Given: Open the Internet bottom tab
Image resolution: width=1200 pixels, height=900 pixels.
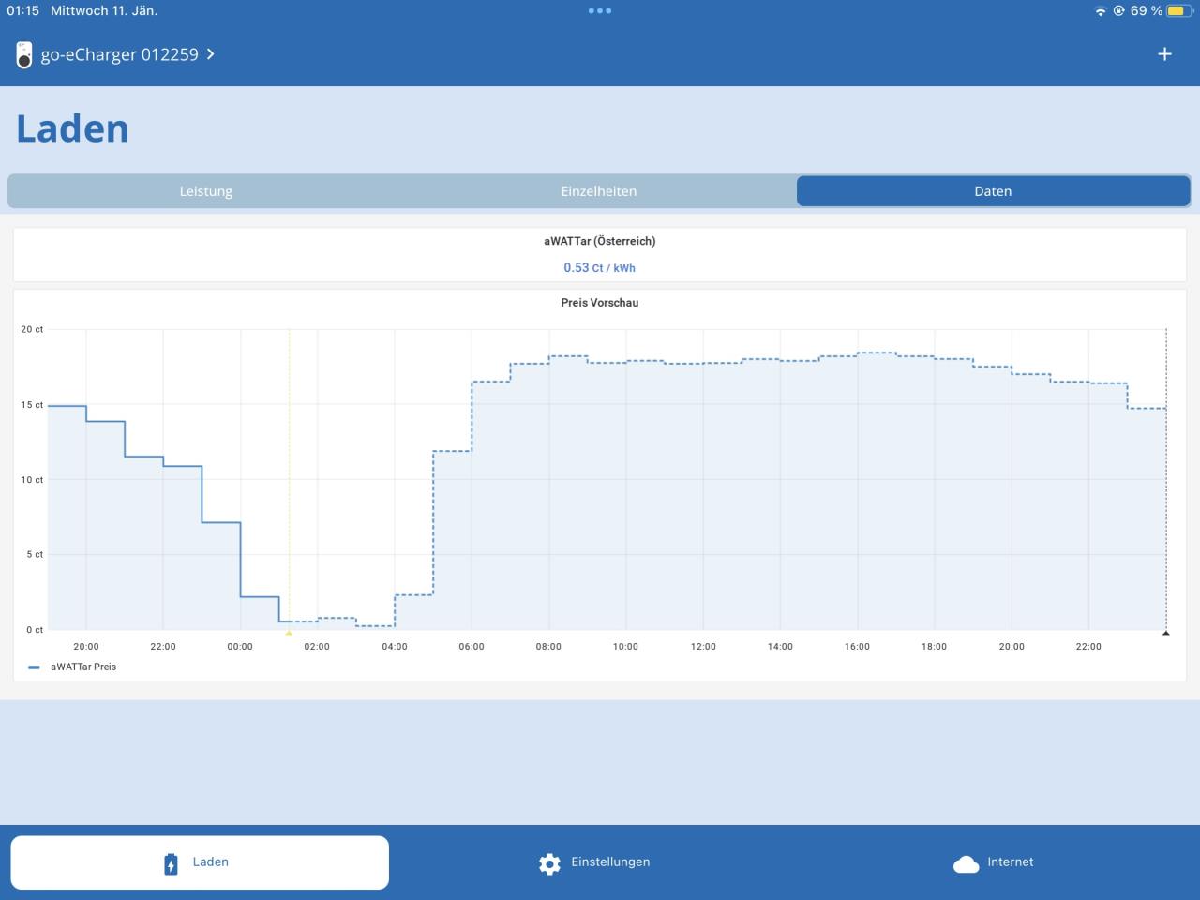Looking at the screenshot, I should [x=993, y=862].
